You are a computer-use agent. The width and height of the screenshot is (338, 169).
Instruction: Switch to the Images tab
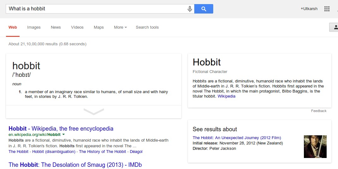pos(34,27)
